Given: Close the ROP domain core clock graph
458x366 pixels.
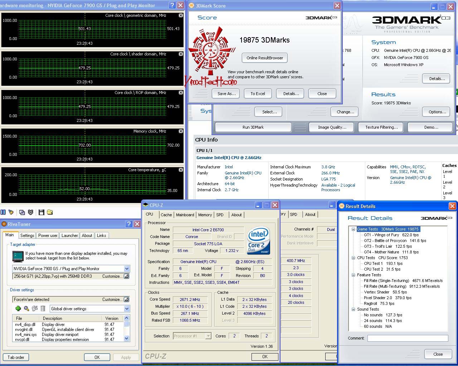Looking at the screenshot, I should pyautogui.click(x=181, y=93).
